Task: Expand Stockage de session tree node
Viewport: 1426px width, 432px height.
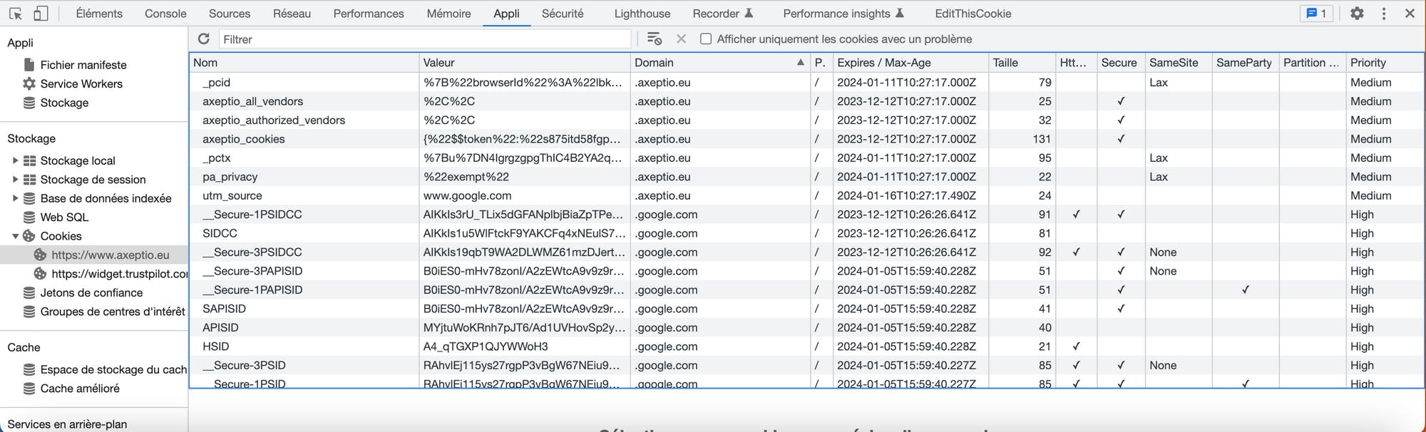Action: [x=15, y=180]
